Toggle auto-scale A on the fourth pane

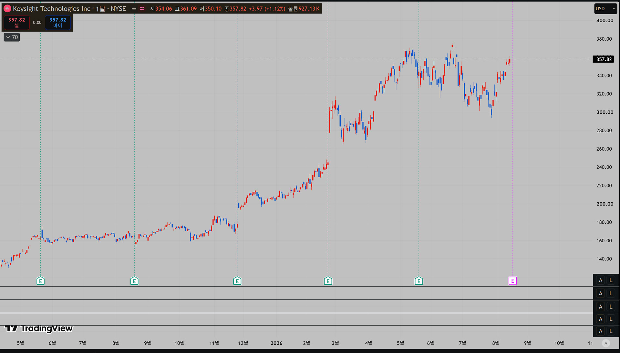coord(600,319)
